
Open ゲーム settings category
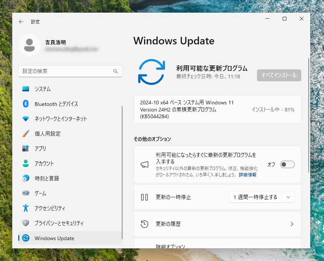tap(70, 193)
